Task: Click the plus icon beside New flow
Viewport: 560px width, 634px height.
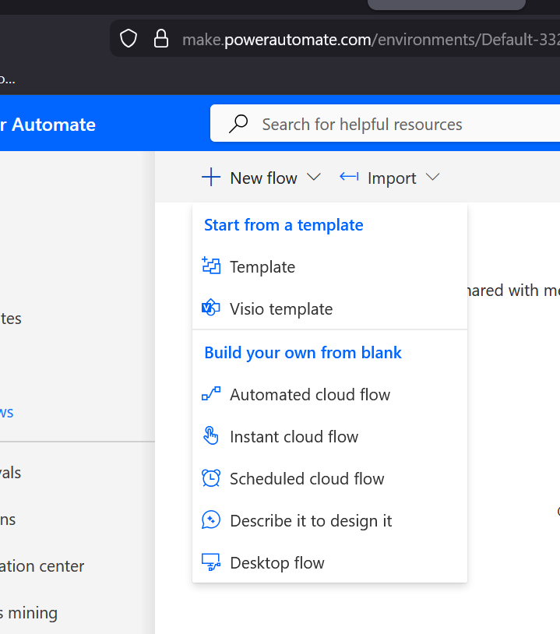Action: 211,178
